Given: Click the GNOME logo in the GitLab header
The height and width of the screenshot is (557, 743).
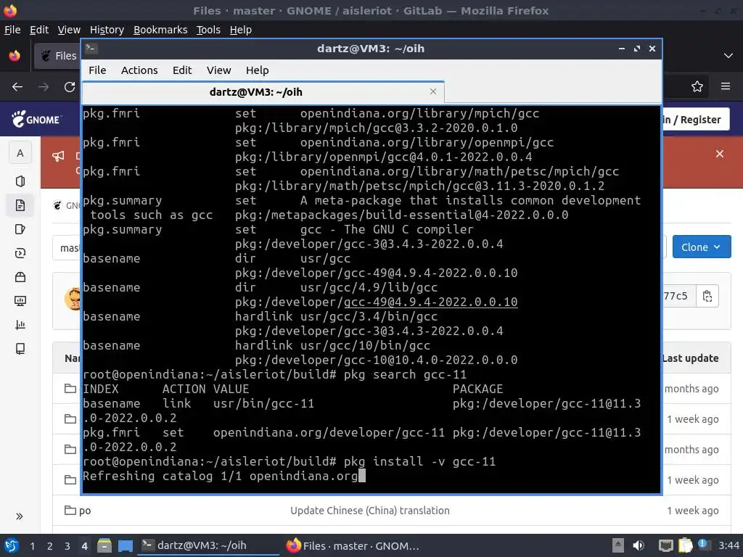Looking at the screenshot, I should [36, 120].
